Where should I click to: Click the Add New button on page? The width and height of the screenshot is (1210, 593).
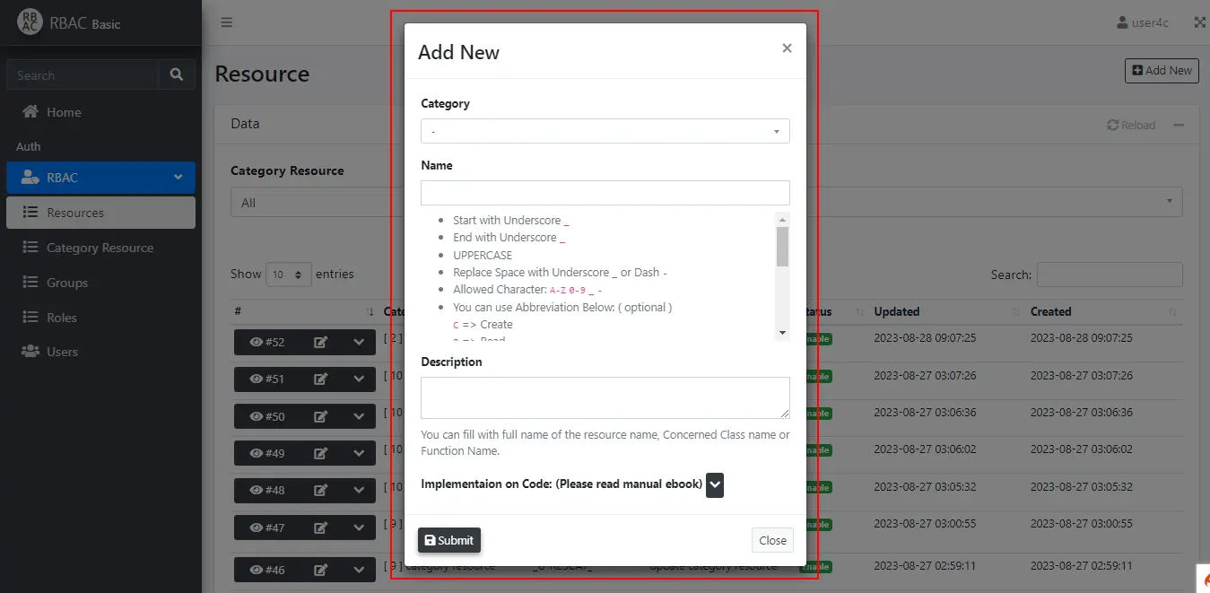pyautogui.click(x=1162, y=70)
